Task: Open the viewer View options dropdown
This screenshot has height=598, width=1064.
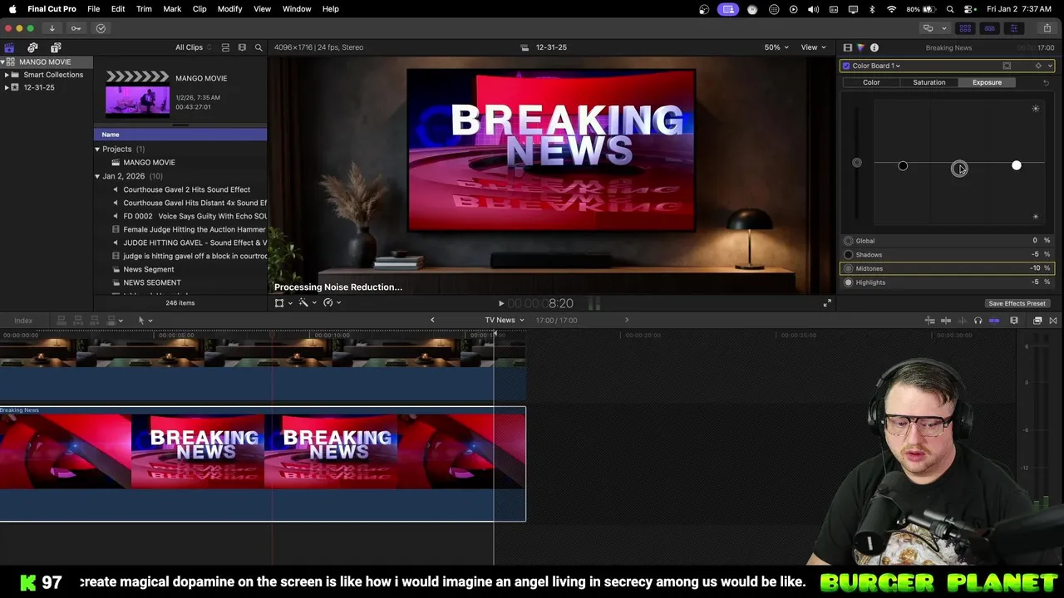Action: pyautogui.click(x=812, y=47)
